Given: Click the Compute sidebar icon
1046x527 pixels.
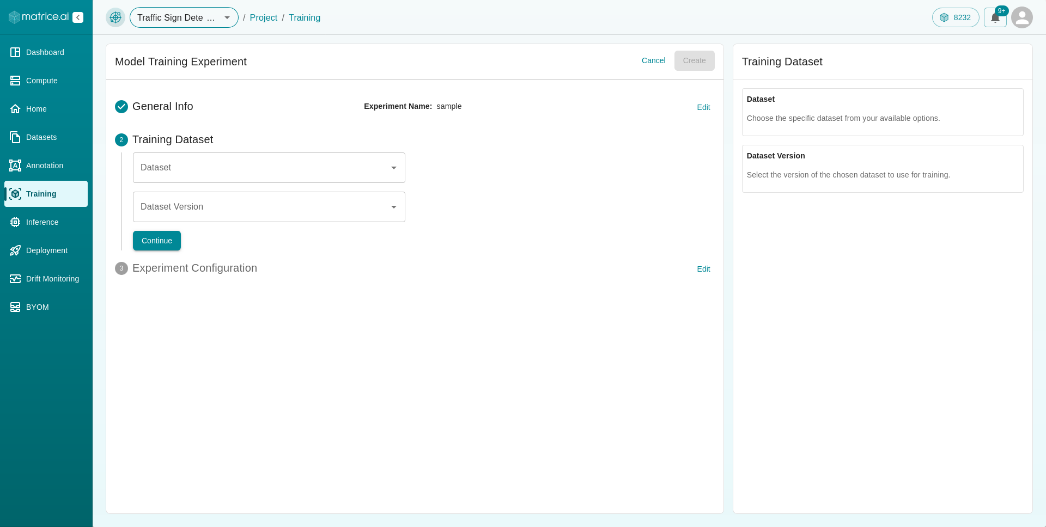Looking at the screenshot, I should 15,81.
